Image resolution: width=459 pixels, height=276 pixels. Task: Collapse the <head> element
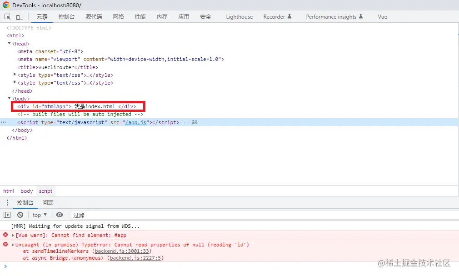(x=9, y=43)
